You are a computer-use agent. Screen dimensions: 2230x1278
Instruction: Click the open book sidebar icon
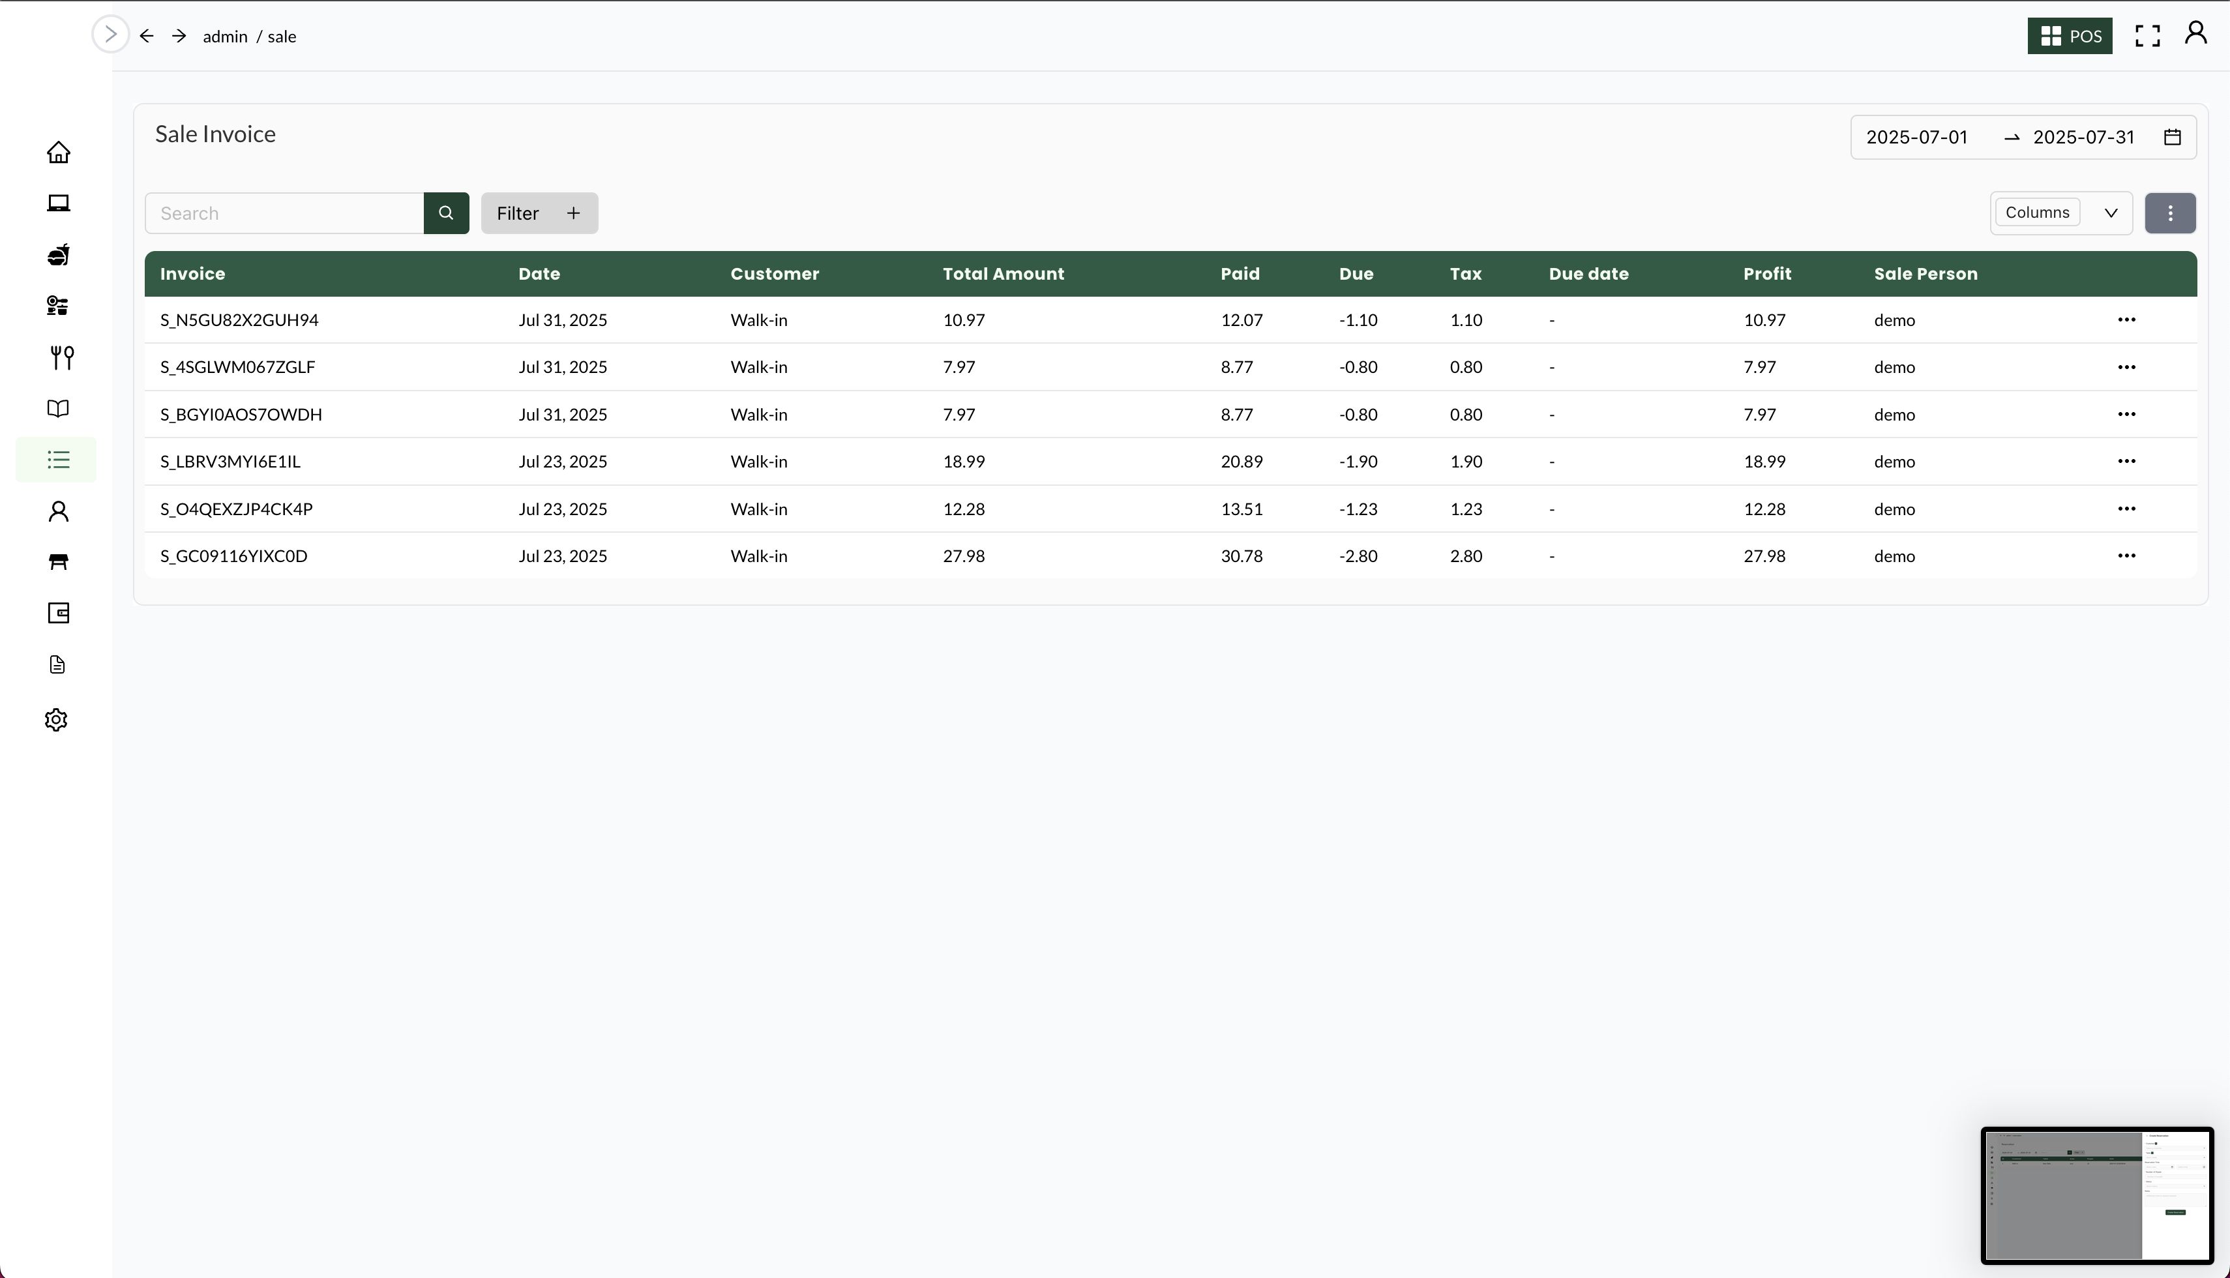(58, 408)
